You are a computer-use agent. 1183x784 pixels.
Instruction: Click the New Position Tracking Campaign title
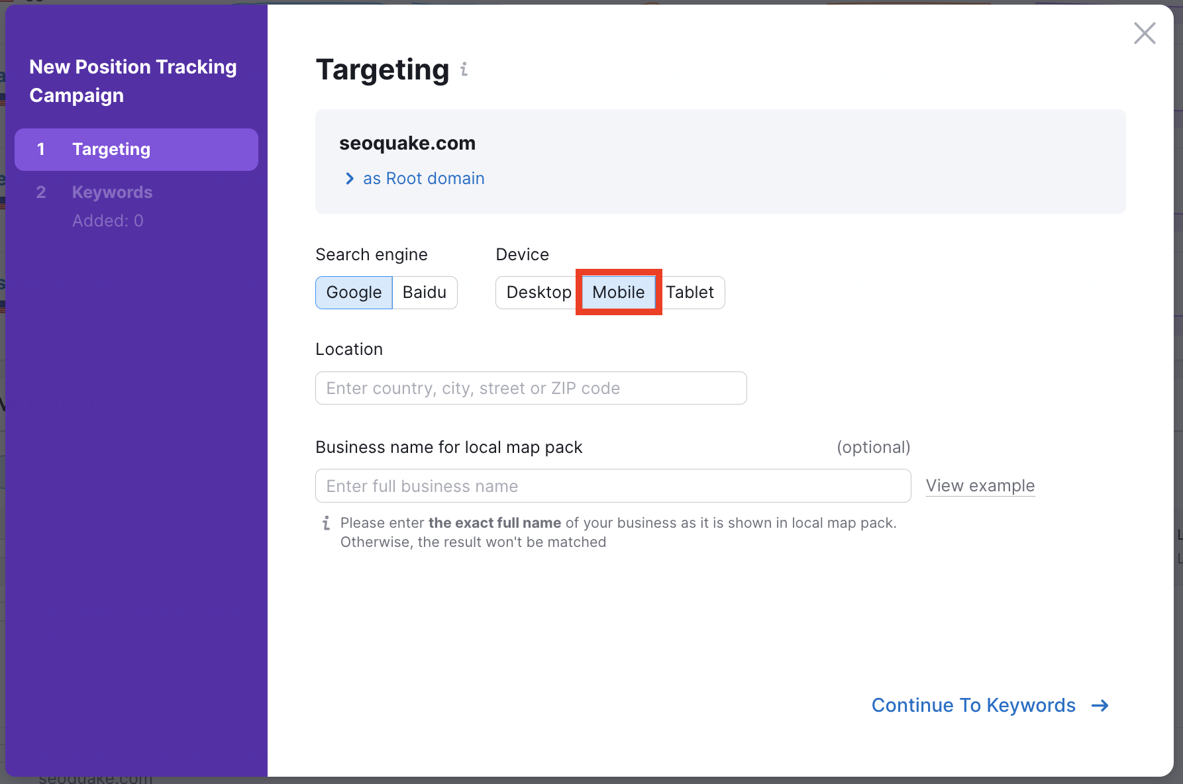click(x=133, y=81)
